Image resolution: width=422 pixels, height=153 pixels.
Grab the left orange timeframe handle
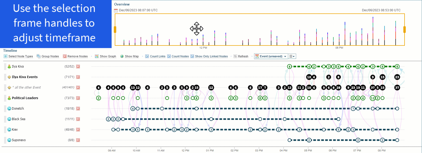pyautogui.click(x=115, y=29)
